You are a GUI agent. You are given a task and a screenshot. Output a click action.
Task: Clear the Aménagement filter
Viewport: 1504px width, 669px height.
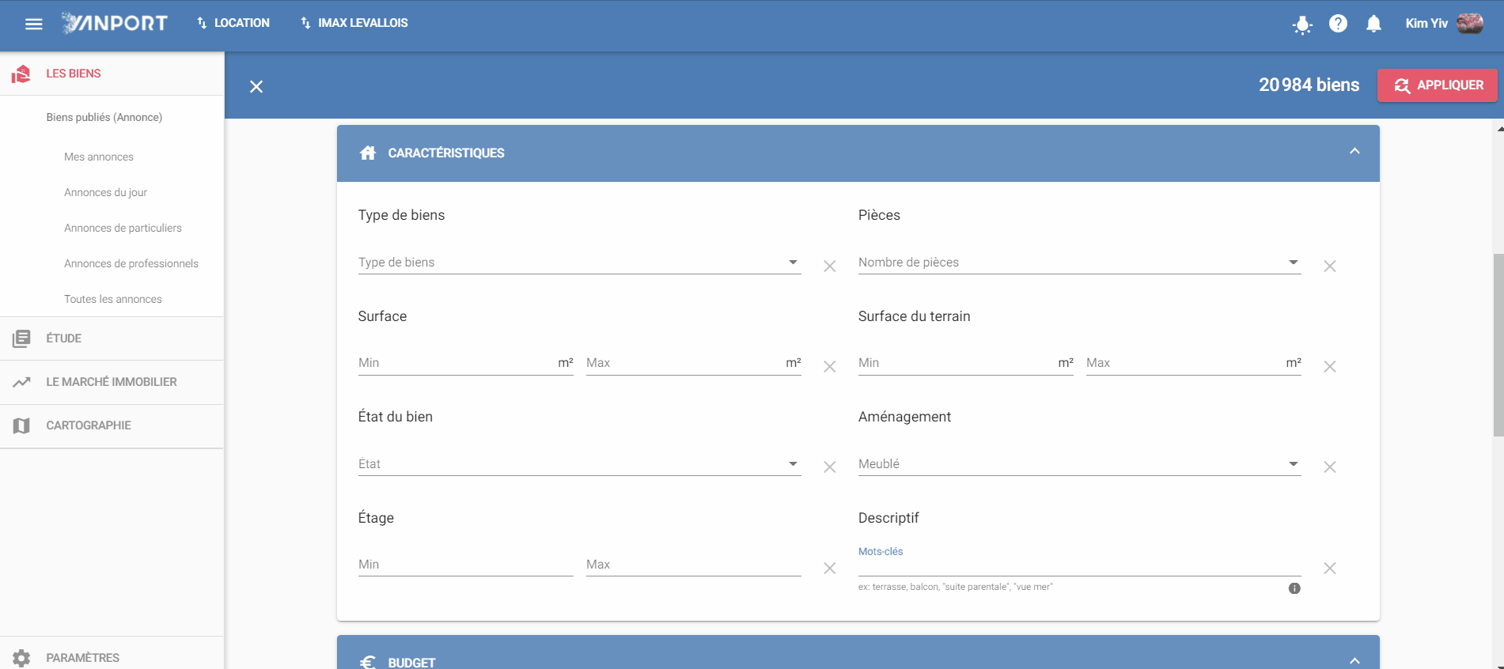pyautogui.click(x=1330, y=467)
